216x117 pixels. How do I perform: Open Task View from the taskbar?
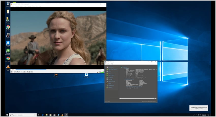(39, 115)
